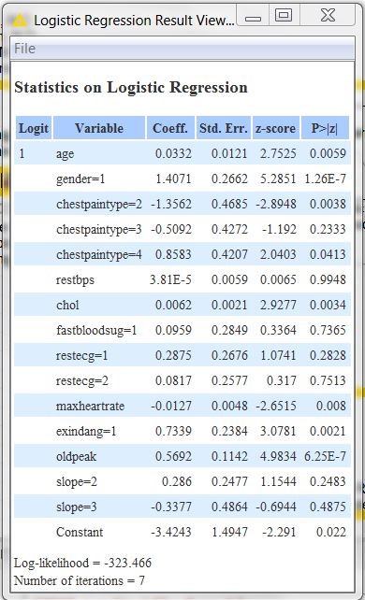Click the Constant coefficient -3.4243

pyautogui.click(x=171, y=533)
